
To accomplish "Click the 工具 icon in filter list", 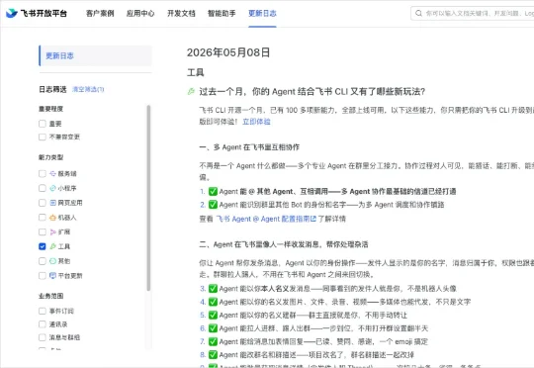I will (52, 246).
